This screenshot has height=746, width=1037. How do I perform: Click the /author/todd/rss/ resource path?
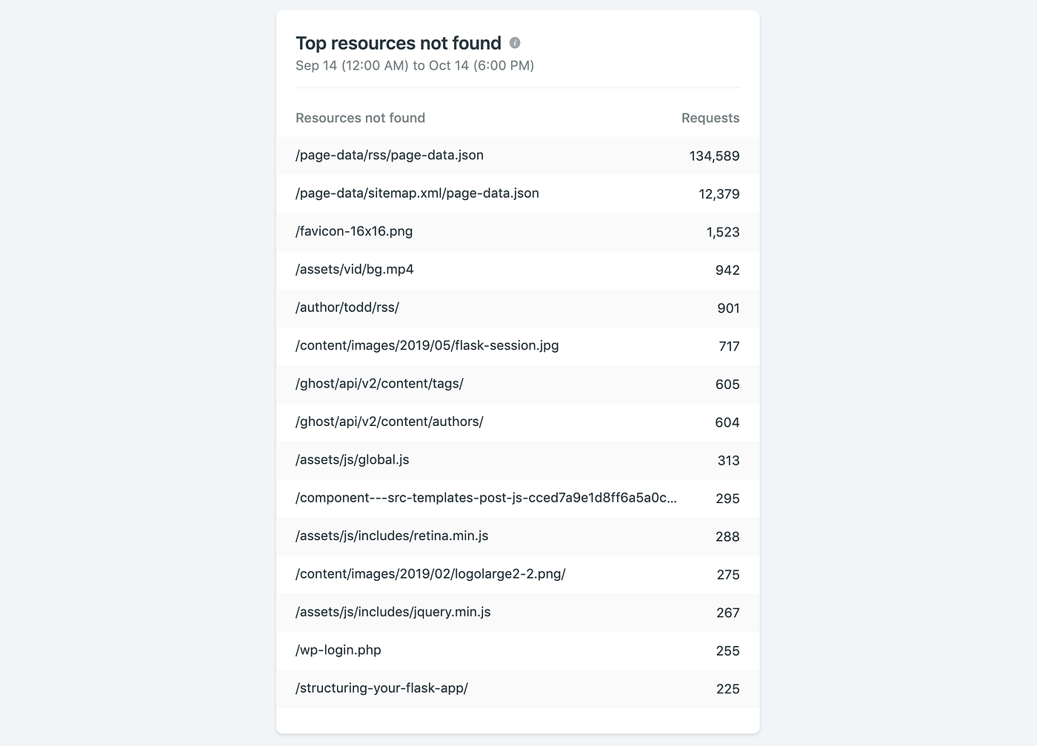tap(347, 307)
